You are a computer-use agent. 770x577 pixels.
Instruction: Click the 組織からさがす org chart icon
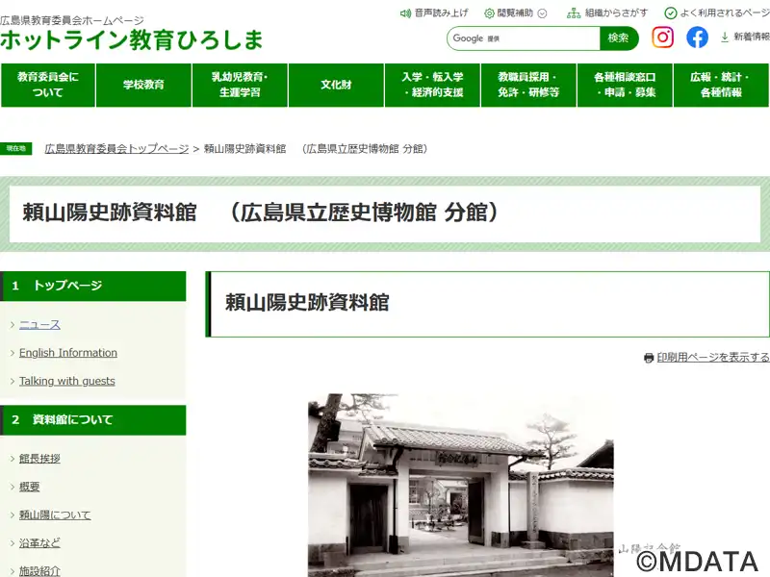[574, 13]
